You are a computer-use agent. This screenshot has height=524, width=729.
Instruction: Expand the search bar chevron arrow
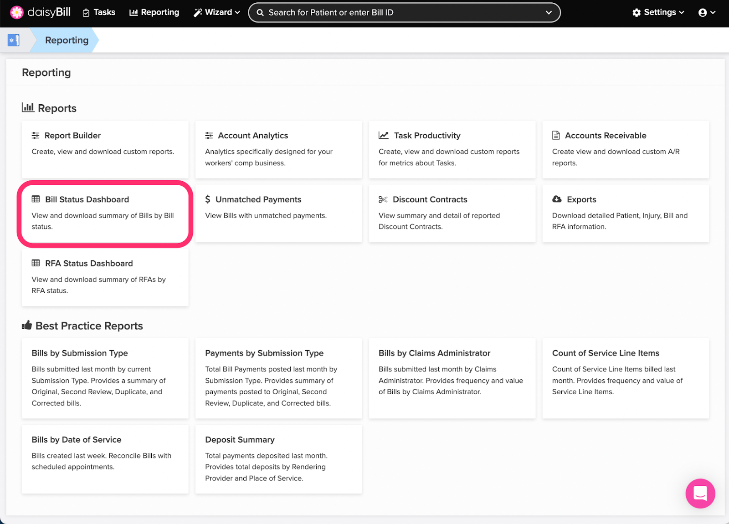point(549,13)
